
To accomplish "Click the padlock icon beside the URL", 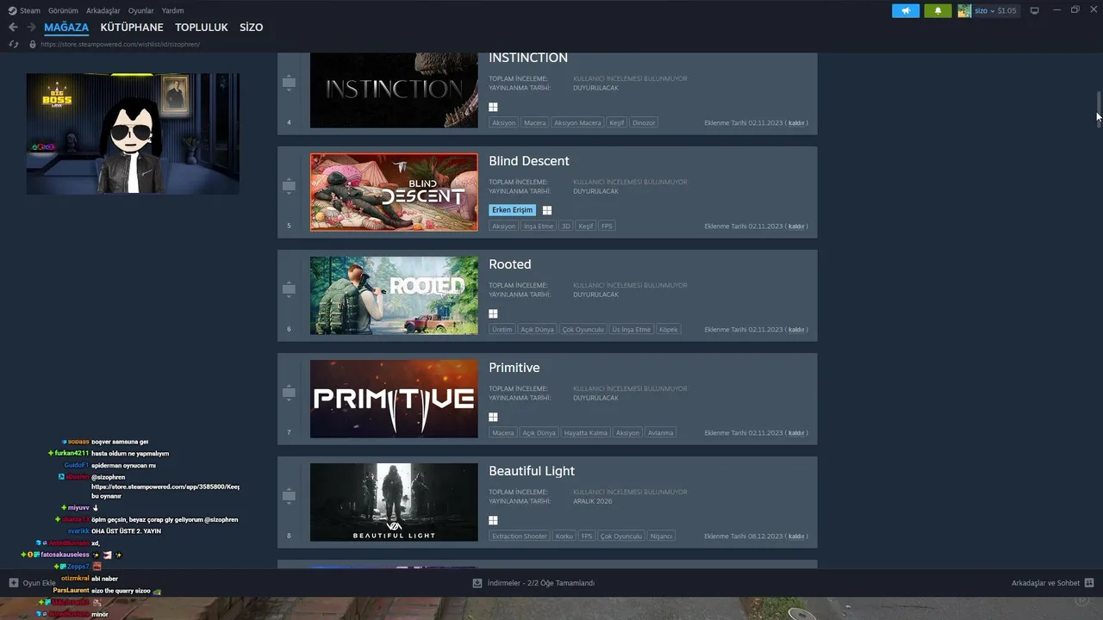I will (33, 44).
